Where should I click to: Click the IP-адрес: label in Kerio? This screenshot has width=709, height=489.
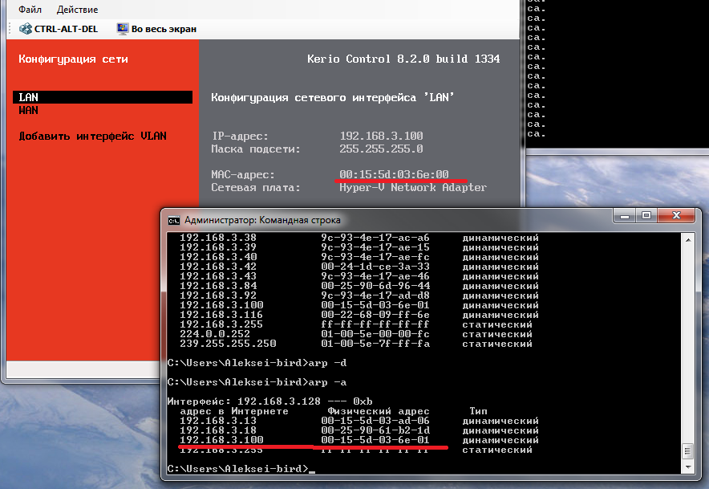240,137
